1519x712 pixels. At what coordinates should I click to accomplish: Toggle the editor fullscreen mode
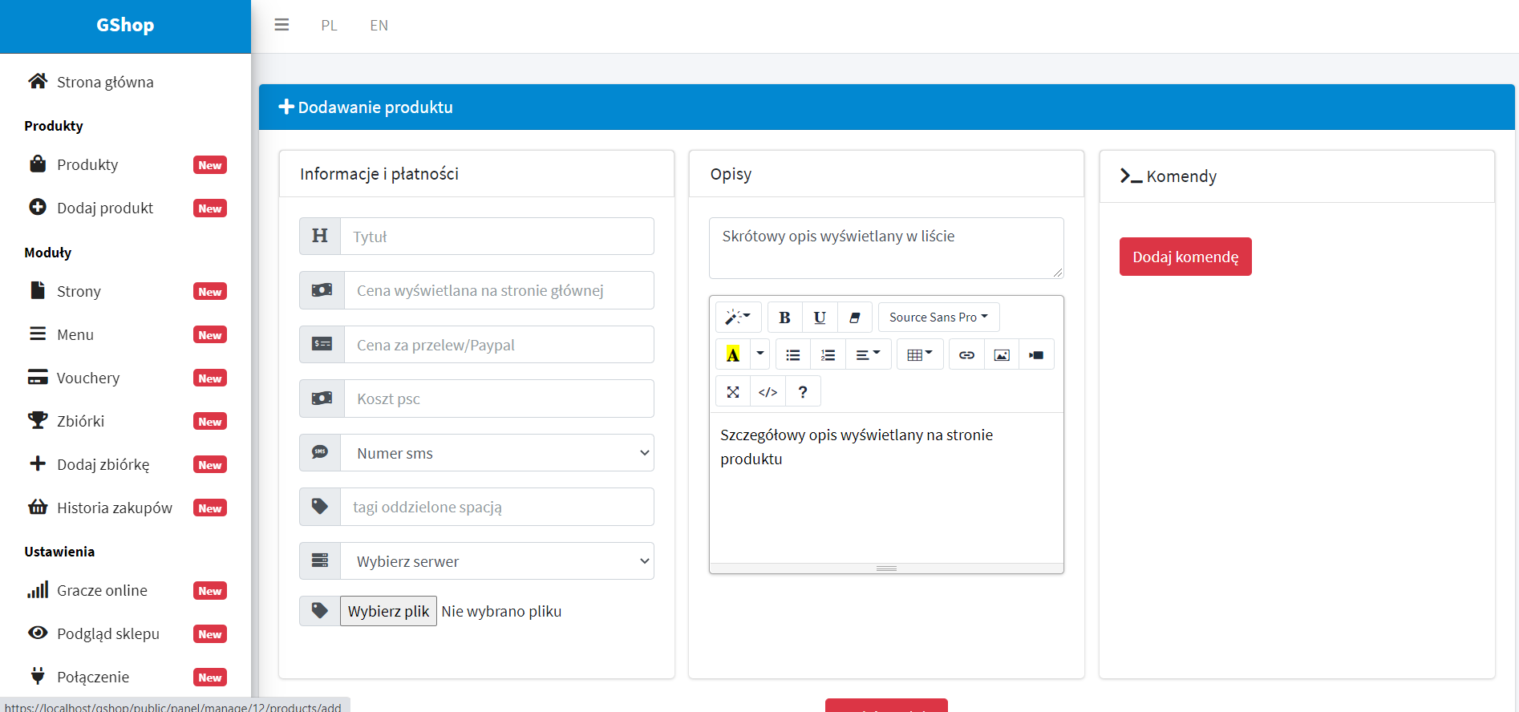[733, 392]
